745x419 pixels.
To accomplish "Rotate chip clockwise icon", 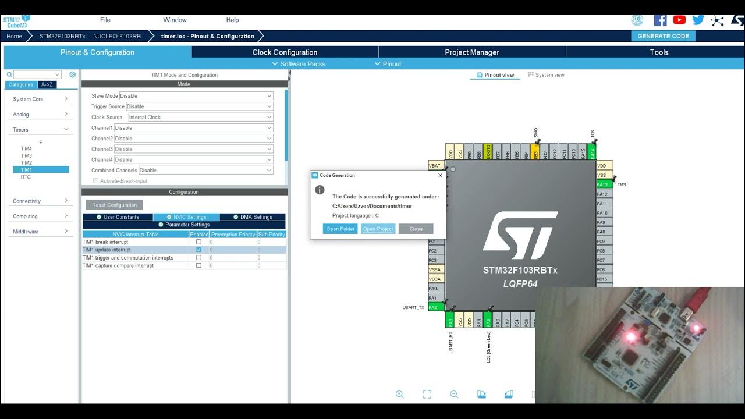I will 481,395.
